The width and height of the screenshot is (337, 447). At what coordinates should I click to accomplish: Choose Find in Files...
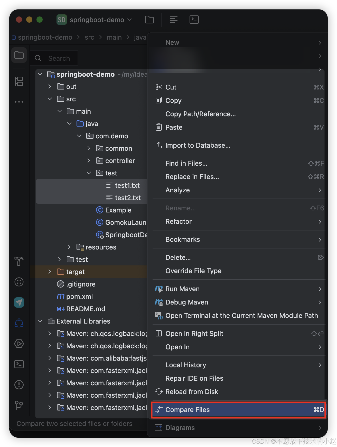pyautogui.click(x=238, y=163)
